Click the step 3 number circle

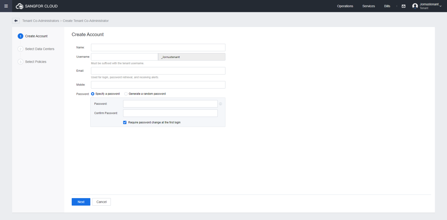coord(20,62)
